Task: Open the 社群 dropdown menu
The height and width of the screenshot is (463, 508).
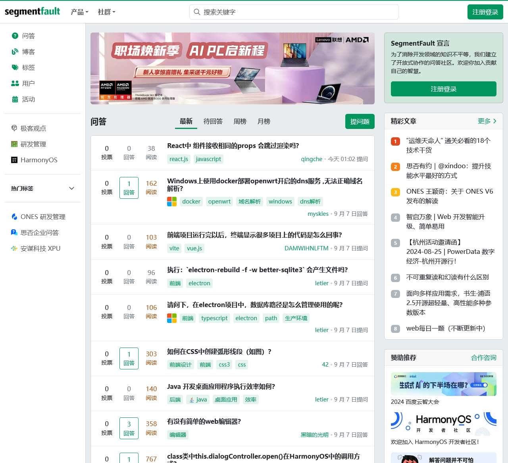Action: click(106, 12)
